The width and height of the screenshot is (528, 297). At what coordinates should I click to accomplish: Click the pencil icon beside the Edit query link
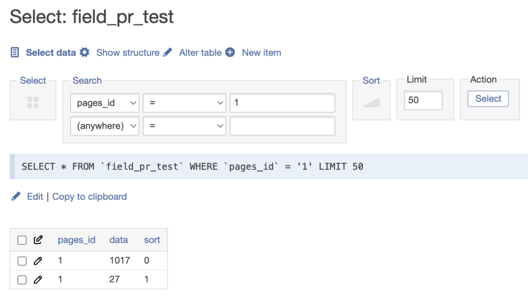[16, 197]
